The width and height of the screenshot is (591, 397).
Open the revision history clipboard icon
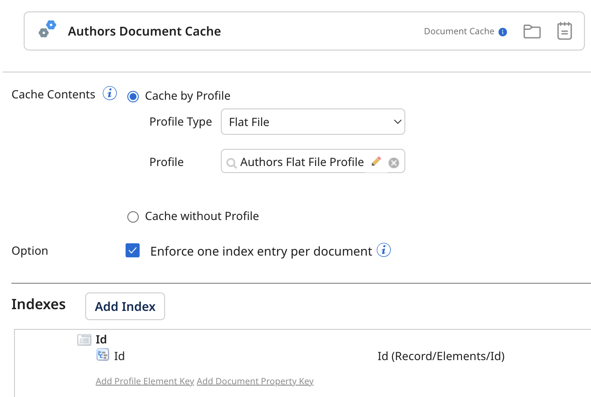point(564,31)
